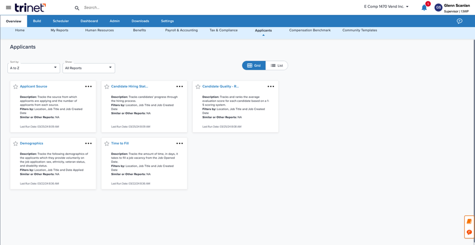Viewport: 475px width, 245px height.
Task: Star the Candidate Quality report
Action: click(198, 87)
